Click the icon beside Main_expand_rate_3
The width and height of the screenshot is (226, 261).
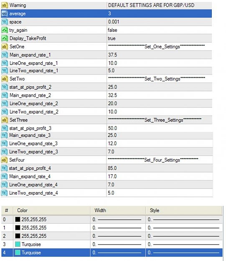point(4,135)
